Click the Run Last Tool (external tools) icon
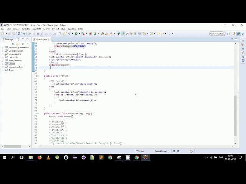Viewport: 246px width, 184px height. coord(83,33)
